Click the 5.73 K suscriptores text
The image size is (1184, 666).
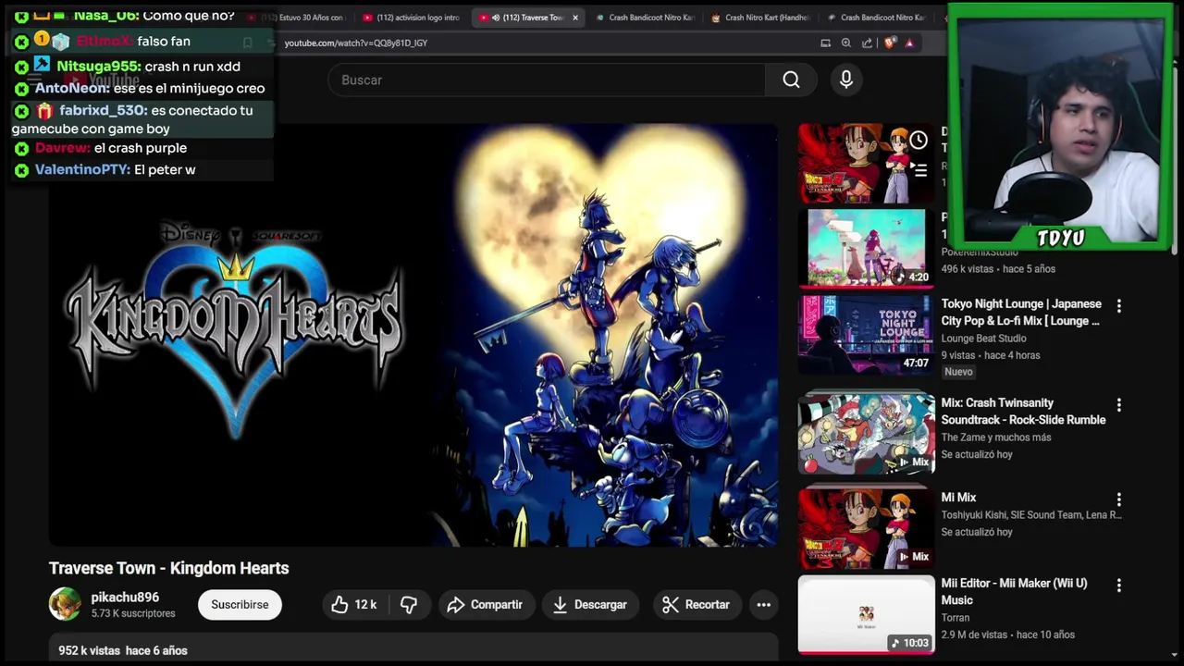point(133,614)
